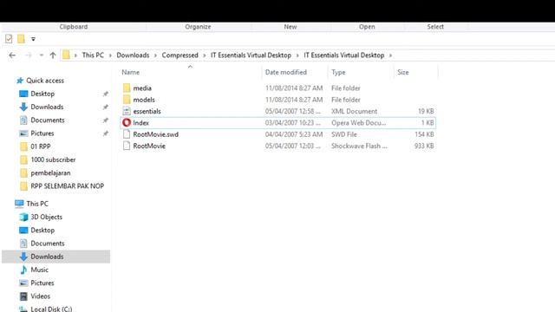Click Documents icon under This PC
Image resolution: width=555 pixels, height=312 pixels.
(23, 244)
